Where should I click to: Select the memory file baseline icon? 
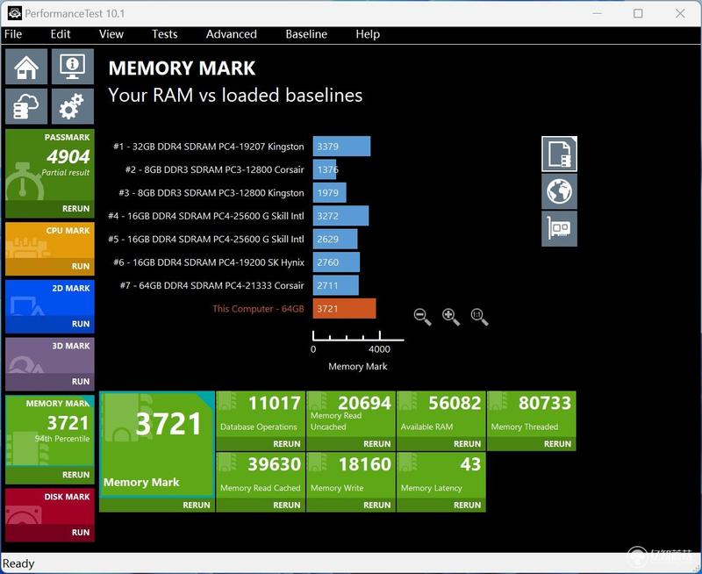click(x=559, y=154)
